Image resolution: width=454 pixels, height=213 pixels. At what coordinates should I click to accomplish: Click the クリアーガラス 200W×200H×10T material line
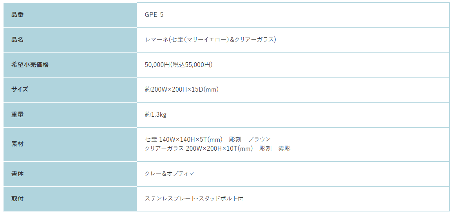pyautogui.click(x=217, y=149)
